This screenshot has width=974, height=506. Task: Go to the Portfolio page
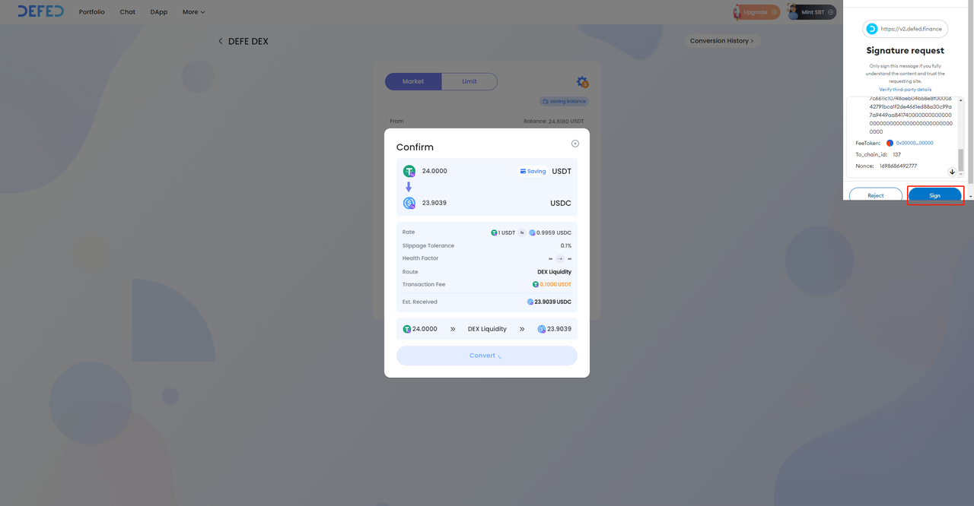tap(92, 12)
